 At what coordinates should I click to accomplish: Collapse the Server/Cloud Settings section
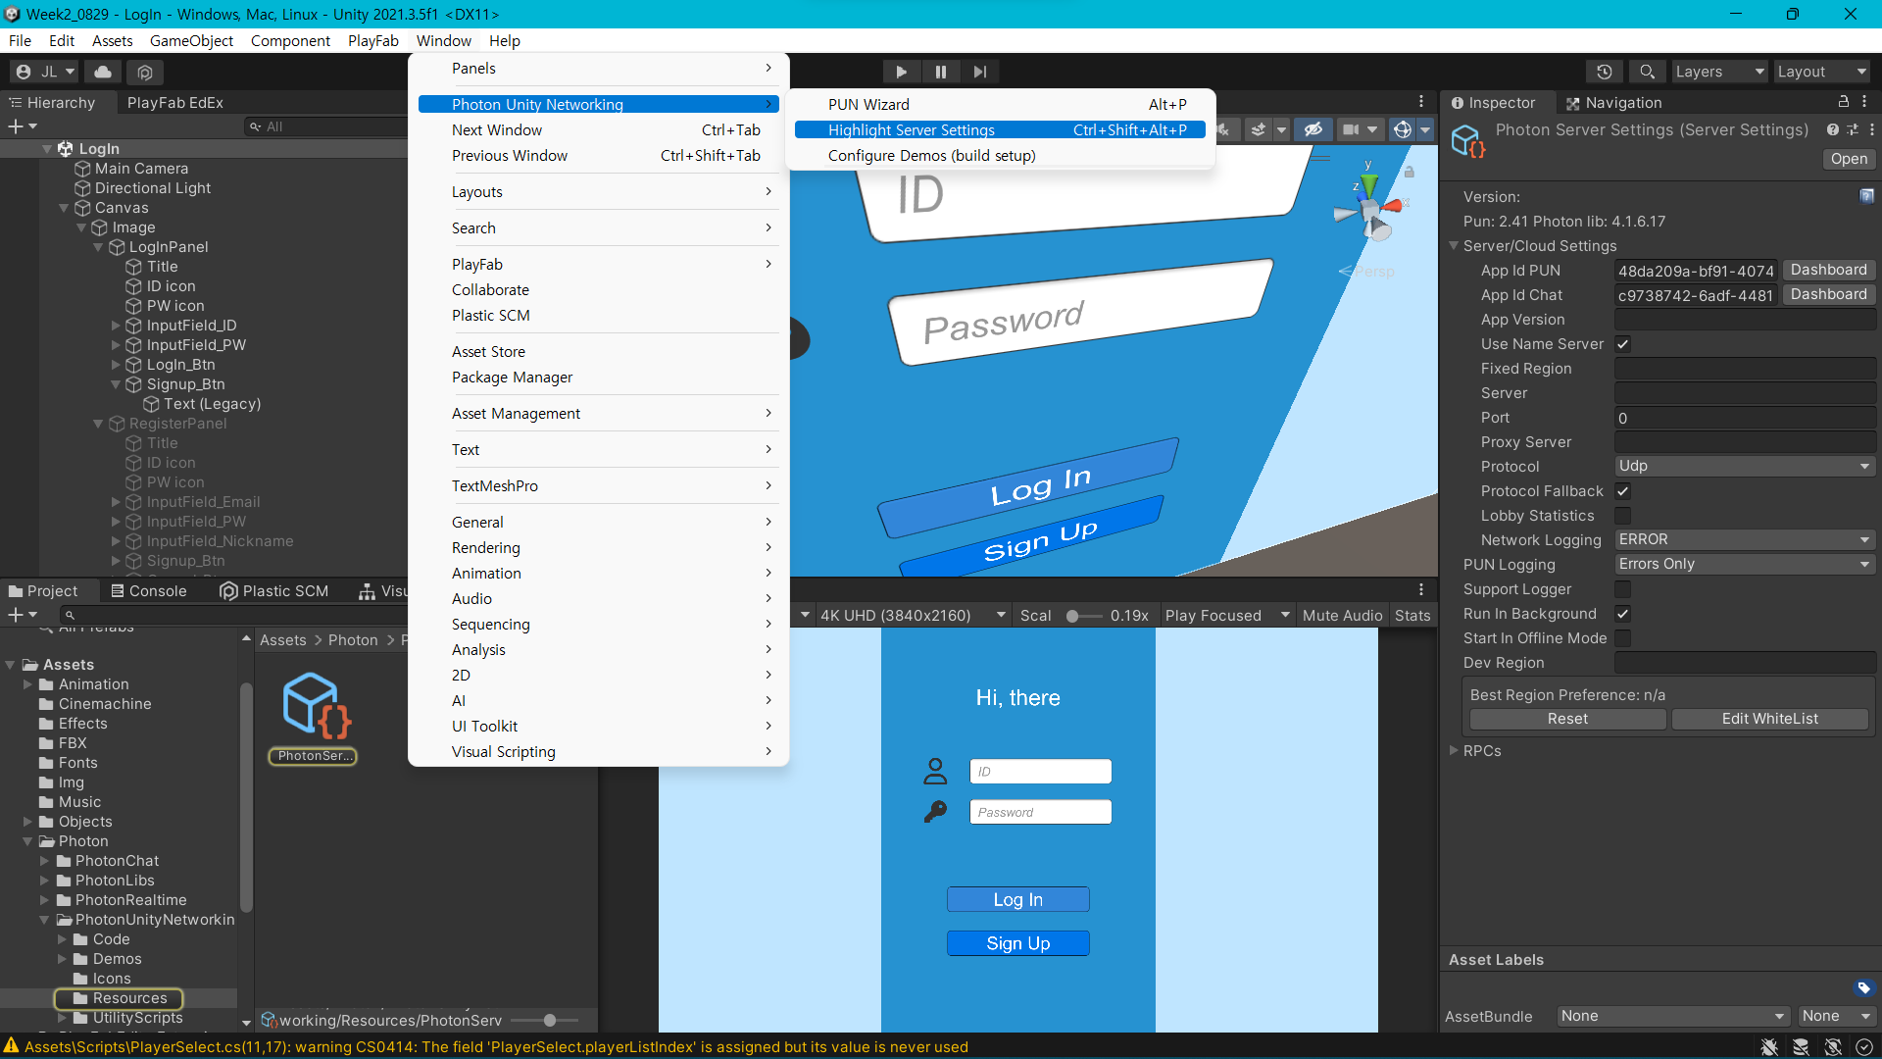tap(1455, 246)
